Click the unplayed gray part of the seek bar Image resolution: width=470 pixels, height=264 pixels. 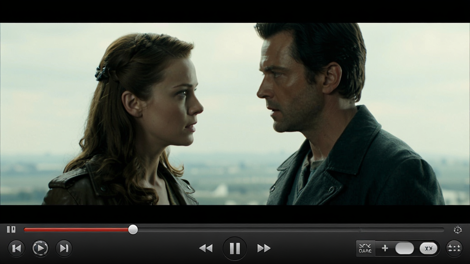[291, 230]
